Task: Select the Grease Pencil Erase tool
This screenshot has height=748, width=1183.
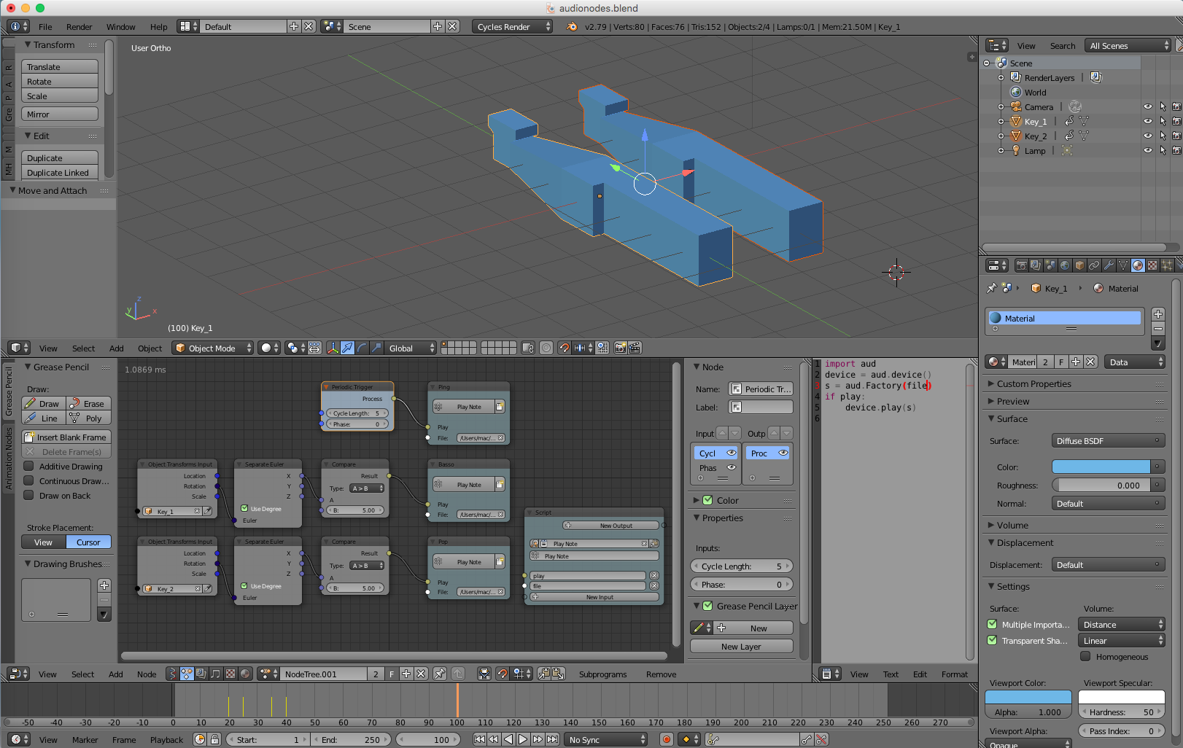Action: click(88, 404)
